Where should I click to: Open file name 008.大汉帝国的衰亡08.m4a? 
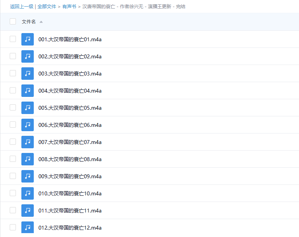[x=70, y=159]
